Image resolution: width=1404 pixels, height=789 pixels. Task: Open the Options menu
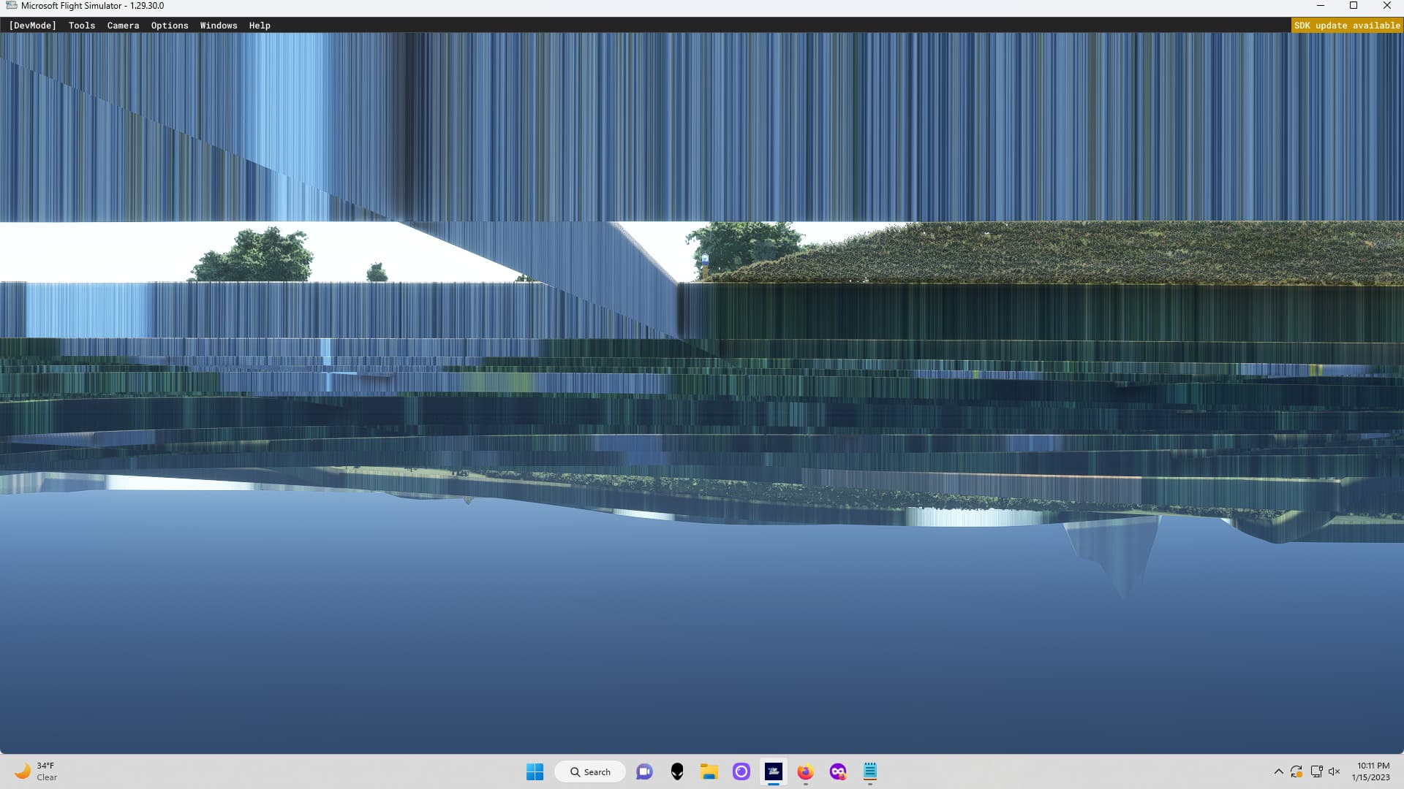pos(170,26)
